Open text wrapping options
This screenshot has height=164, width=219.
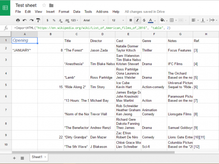tap(212, 20)
